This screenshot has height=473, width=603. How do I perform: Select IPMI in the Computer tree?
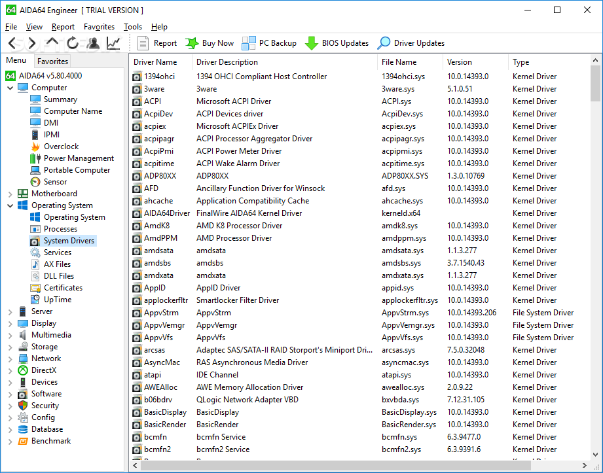pyautogui.click(x=51, y=135)
